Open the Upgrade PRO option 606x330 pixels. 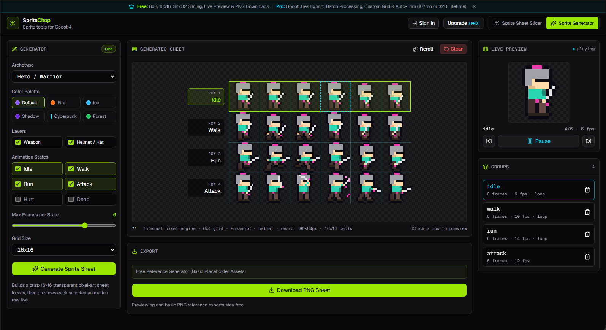pyautogui.click(x=464, y=23)
